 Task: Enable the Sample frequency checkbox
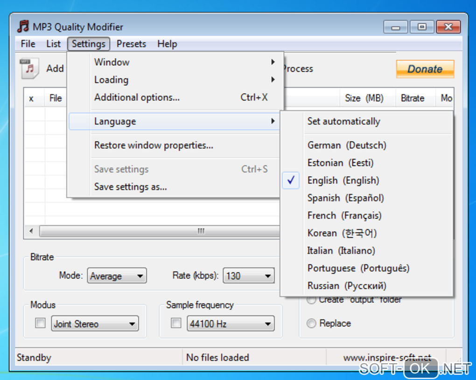coord(176,323)
